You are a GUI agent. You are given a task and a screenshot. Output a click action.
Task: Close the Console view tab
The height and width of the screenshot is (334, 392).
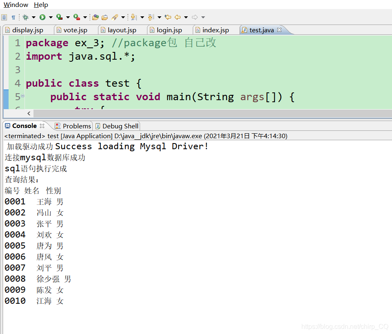point(42,126)
